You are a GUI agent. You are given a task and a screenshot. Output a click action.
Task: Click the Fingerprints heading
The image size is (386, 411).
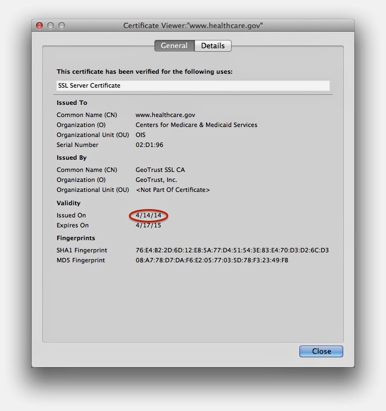pyautogui.click(x=76, y=238)
